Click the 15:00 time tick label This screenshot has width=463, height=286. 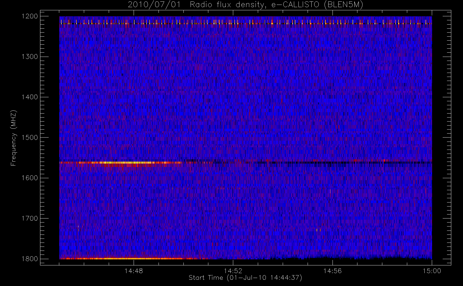[432, 271]
